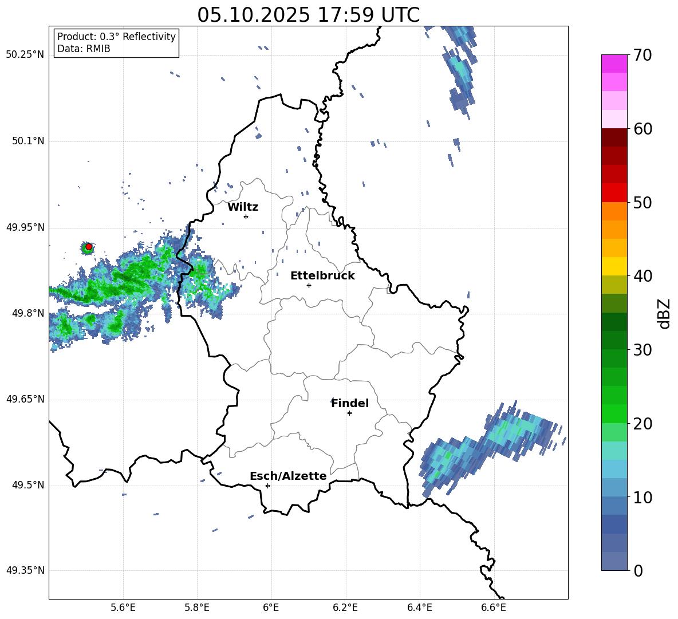Image resolution: width=678 pixels, height=619 pixels.
Task: Click the 5.8°E longitude tick label
Action: (x=197, y=608)
